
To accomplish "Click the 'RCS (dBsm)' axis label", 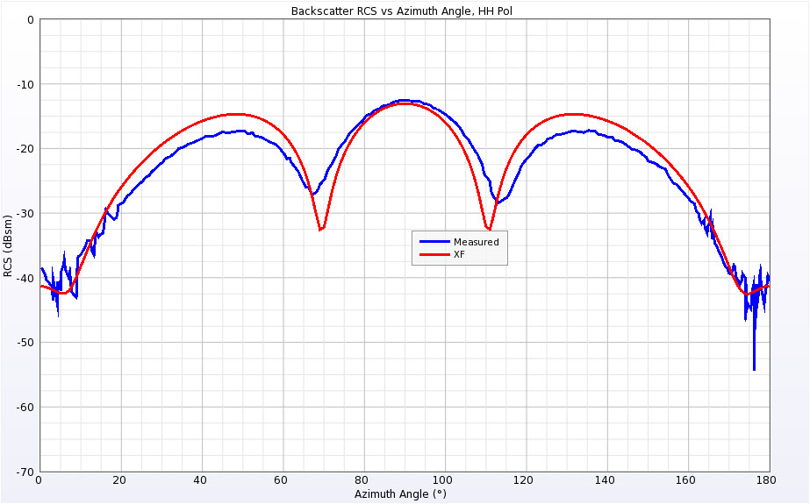I will coord(7,245).
